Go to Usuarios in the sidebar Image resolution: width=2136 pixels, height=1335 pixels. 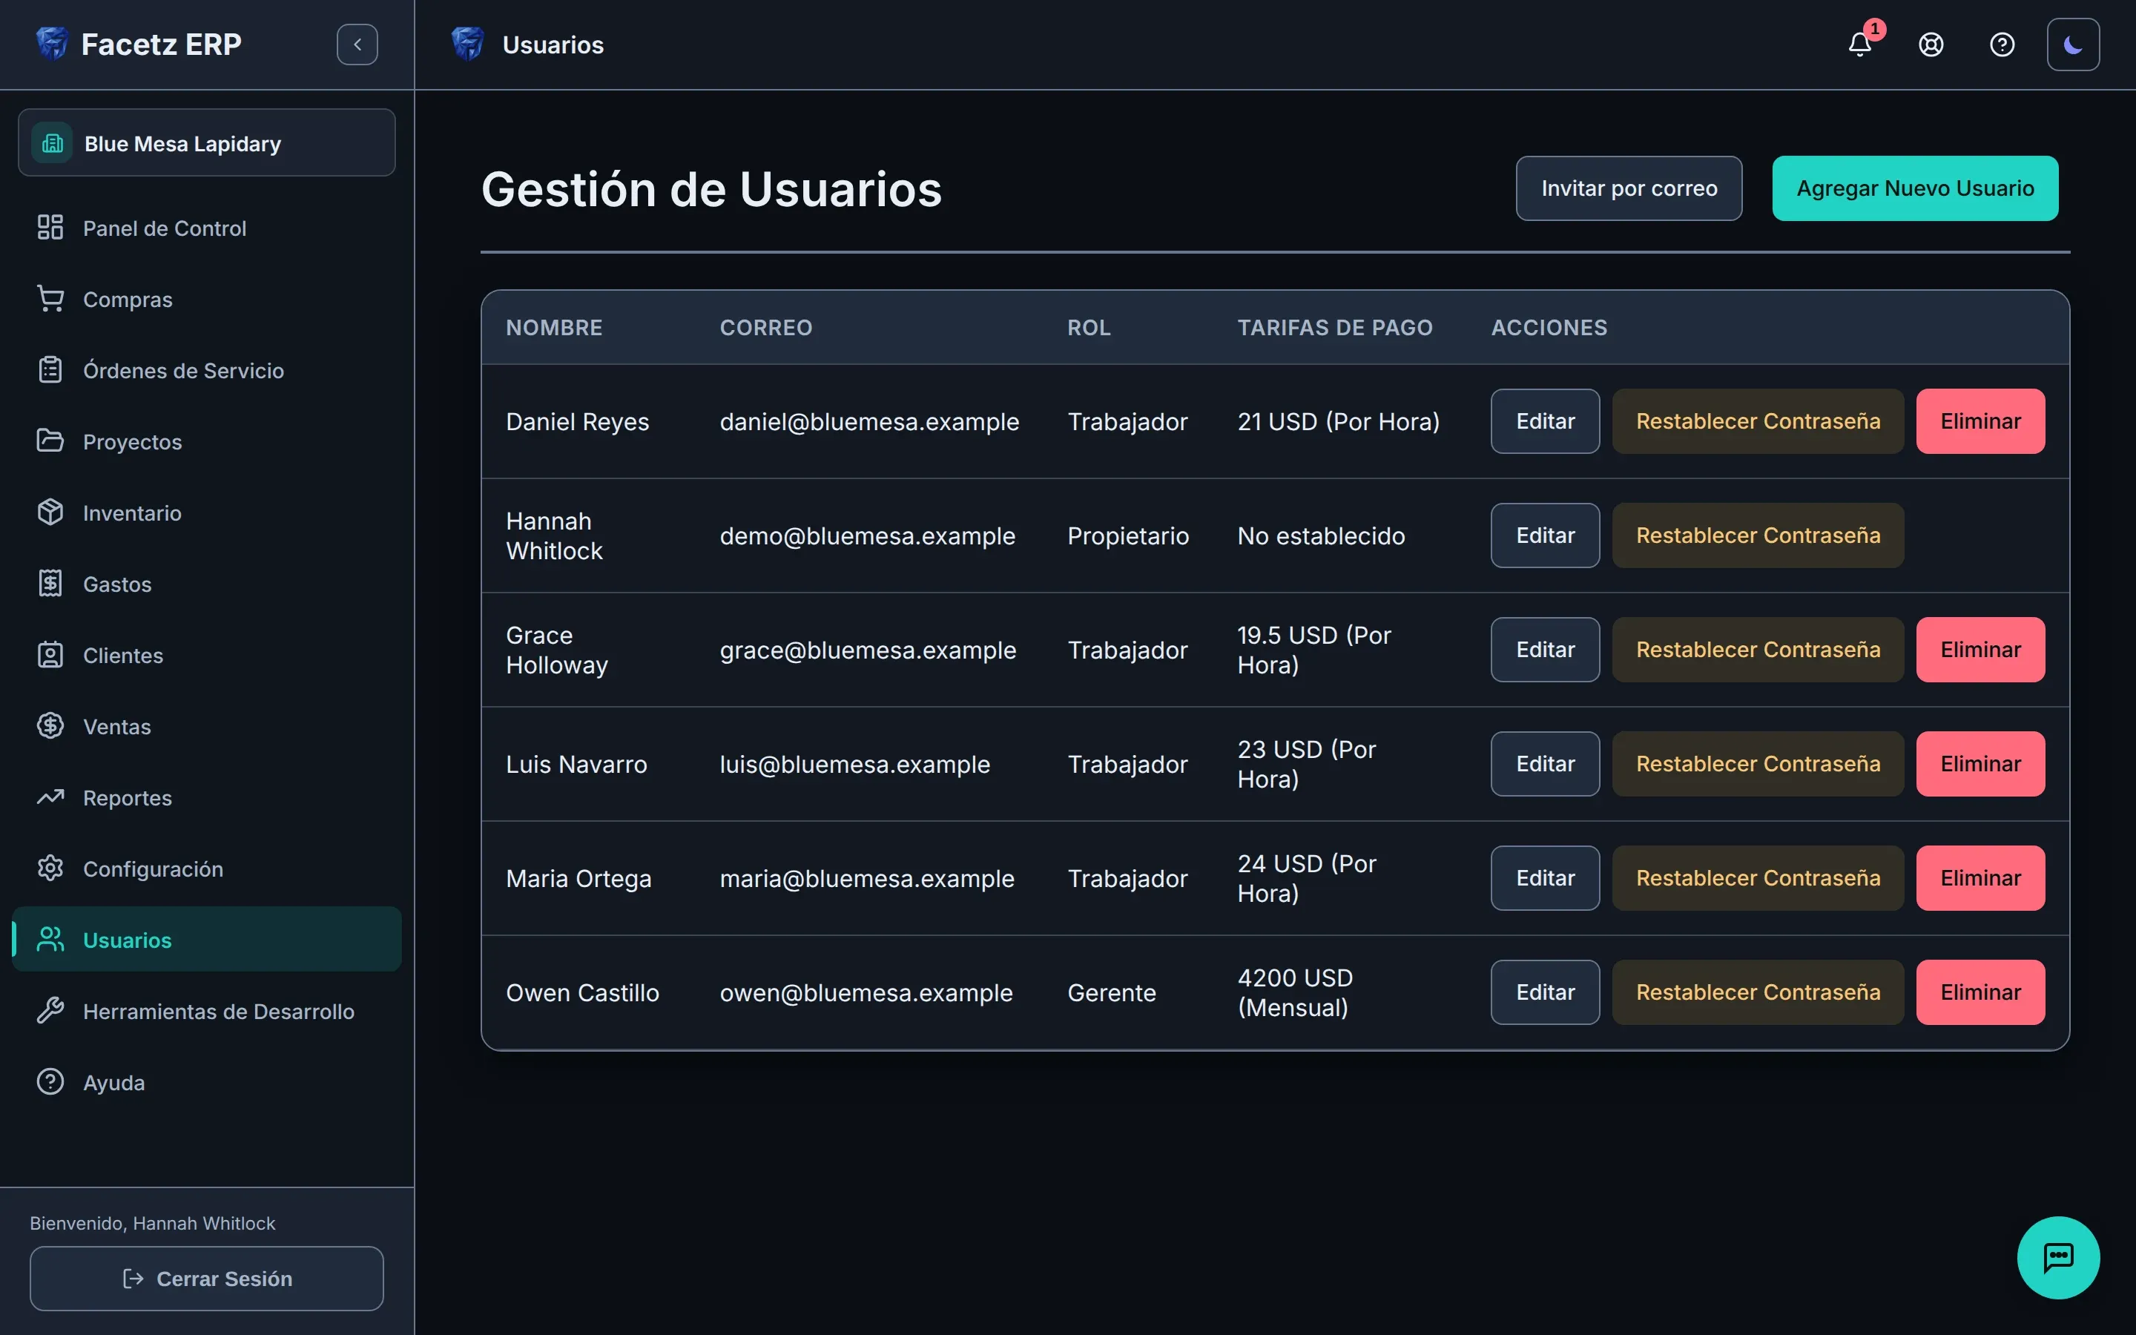pyautogui.click(x=206, y=940)
